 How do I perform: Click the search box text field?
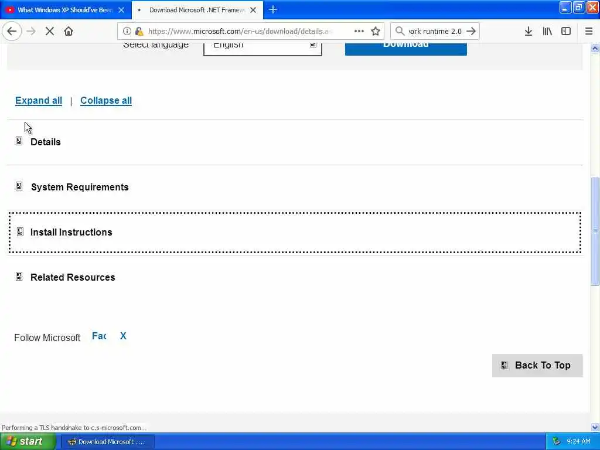[435, 31]
